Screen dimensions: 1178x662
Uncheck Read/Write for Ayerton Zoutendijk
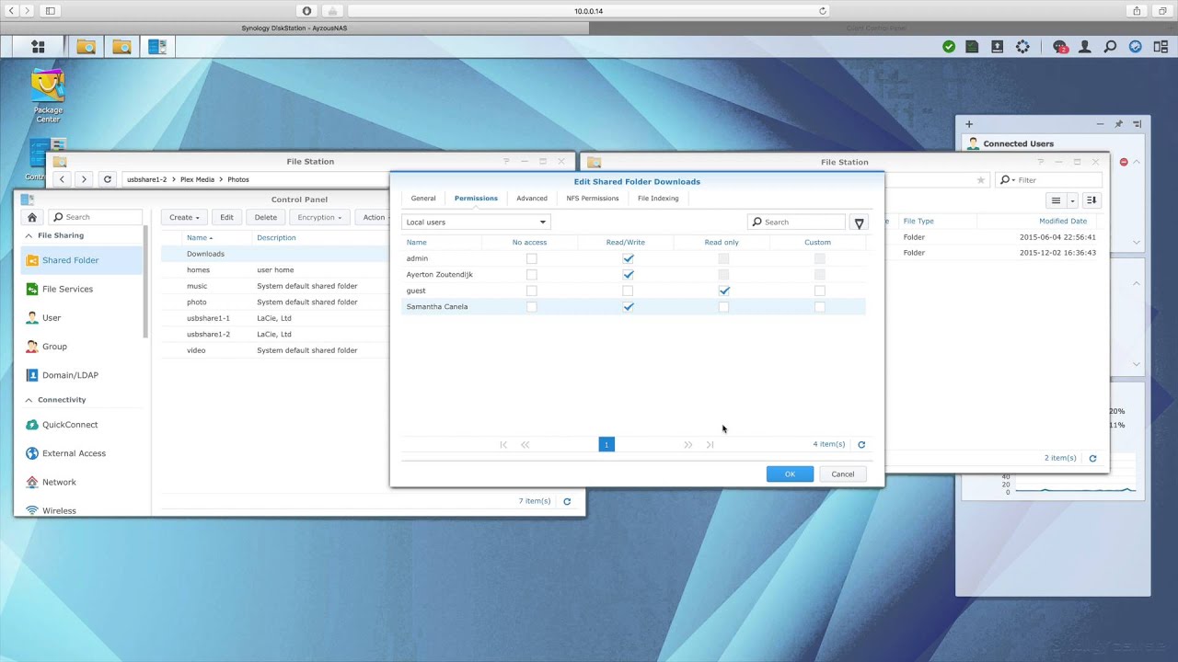628,274
